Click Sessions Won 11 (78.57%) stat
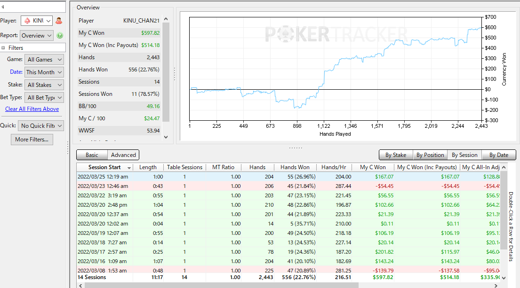 (119, 94)
